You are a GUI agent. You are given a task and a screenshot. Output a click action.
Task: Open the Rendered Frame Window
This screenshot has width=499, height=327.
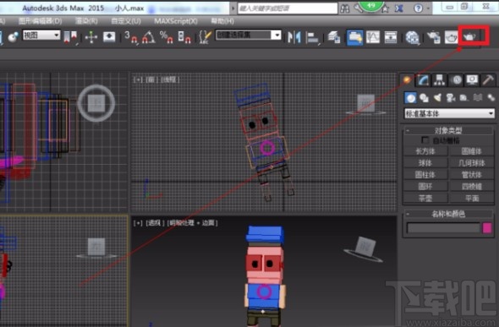click(451, 37)
